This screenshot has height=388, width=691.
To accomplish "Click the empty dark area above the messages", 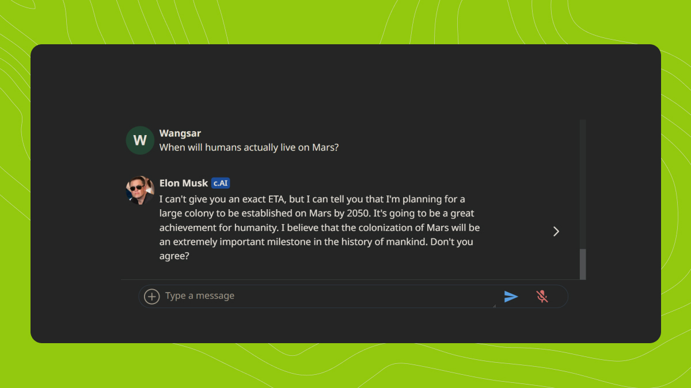I will click(345, 80).
